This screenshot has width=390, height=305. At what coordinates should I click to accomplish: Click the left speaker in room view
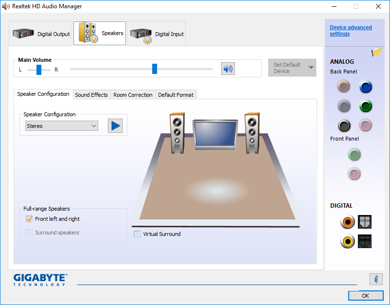coord(177,133)
